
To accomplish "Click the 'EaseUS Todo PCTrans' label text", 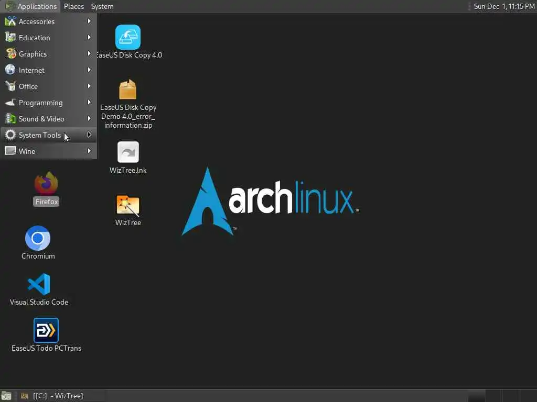I will point(46,348).
